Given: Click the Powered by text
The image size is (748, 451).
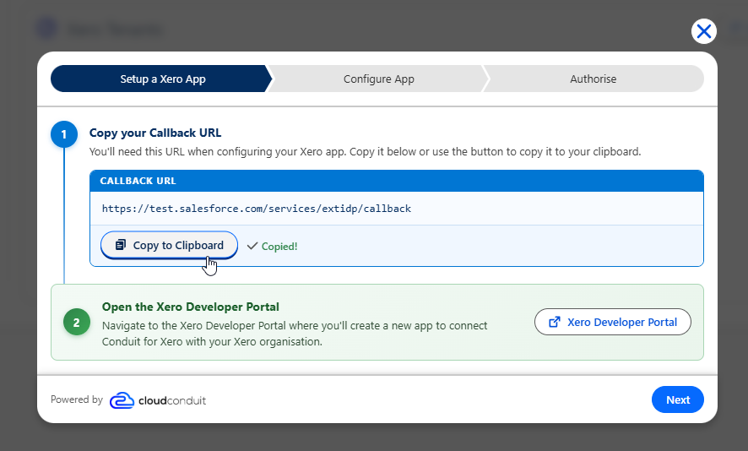Looking at the screenshot, I should 76,399.
